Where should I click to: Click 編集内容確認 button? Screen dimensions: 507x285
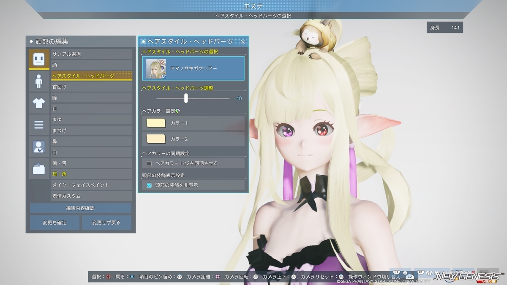point(80,208)
